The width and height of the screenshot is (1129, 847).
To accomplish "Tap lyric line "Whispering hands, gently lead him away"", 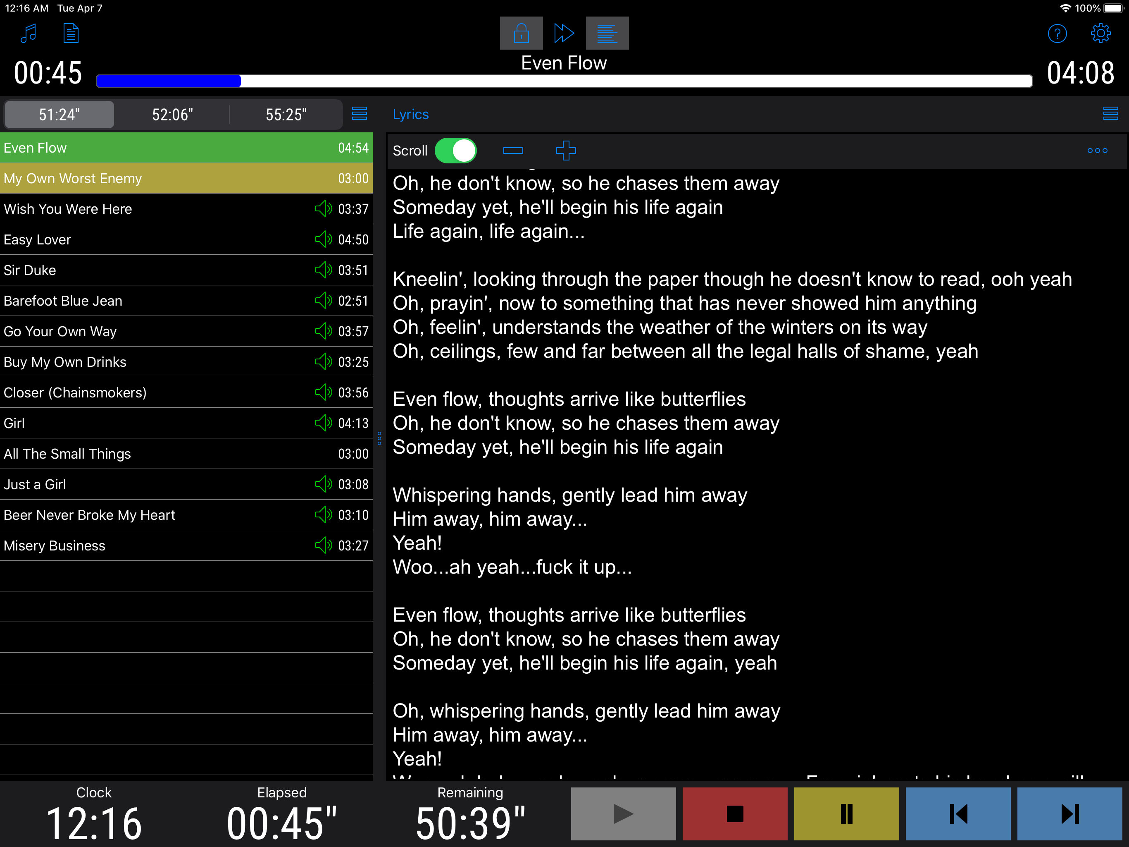I will click(569, 495).
